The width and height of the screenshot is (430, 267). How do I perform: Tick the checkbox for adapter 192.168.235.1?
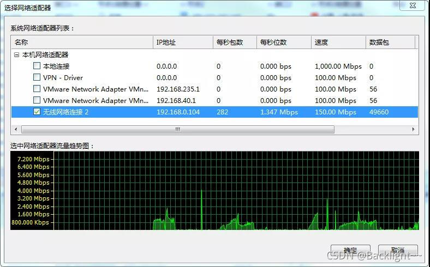(x=37, y=89)
